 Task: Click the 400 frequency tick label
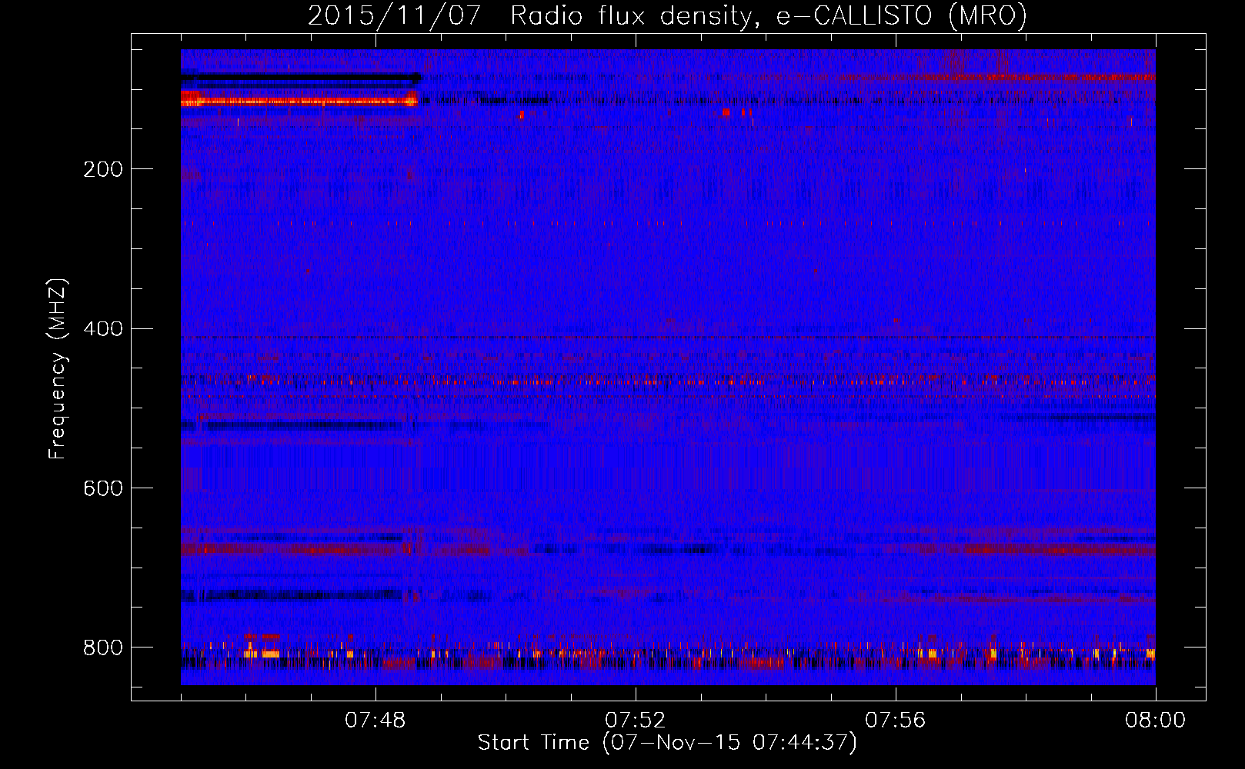(103, 329)
